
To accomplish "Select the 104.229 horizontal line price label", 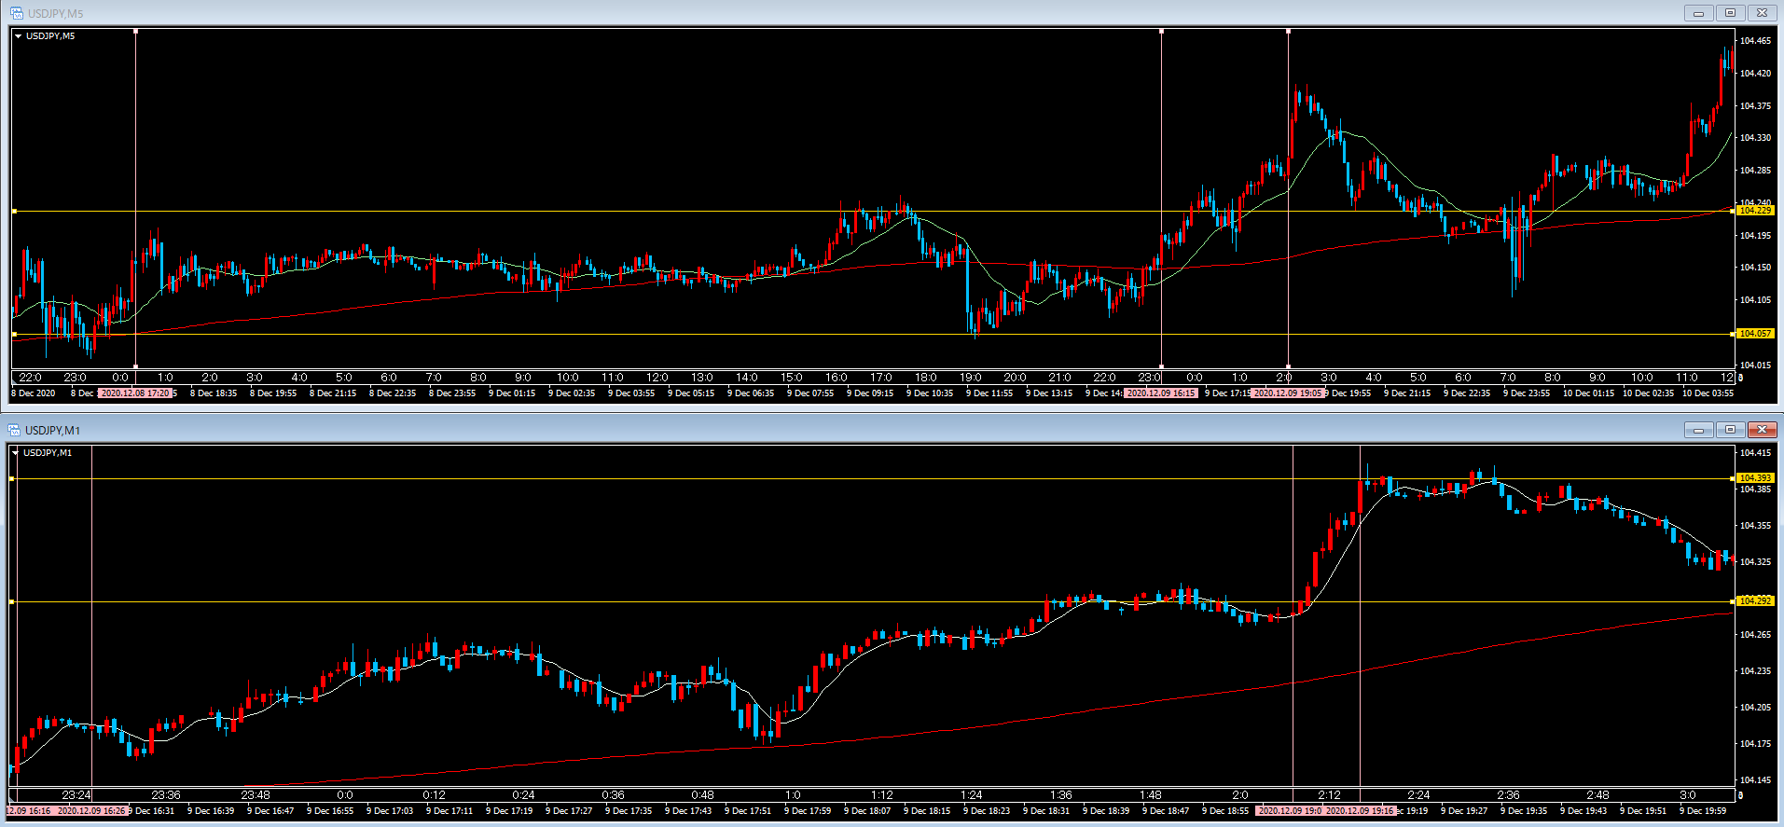I will [1754, 211].
